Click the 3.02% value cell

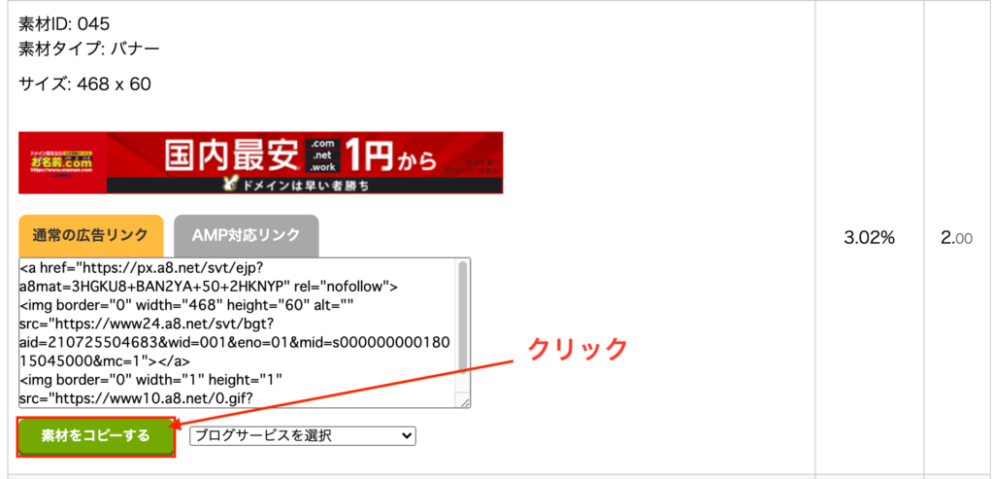pos(869,238)
